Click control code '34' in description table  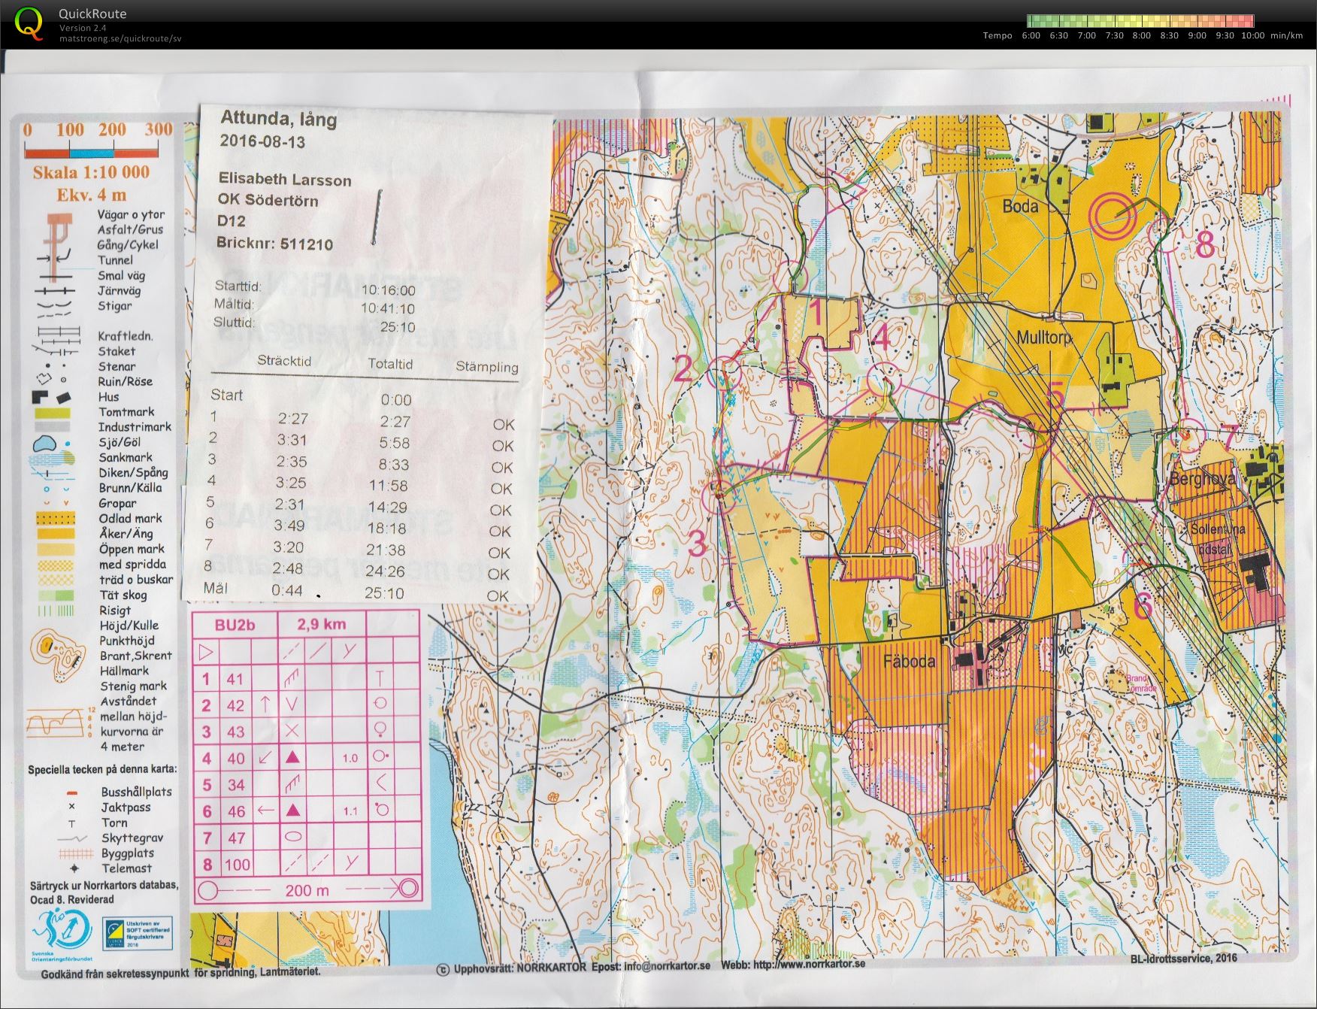(x=236, y=785)
